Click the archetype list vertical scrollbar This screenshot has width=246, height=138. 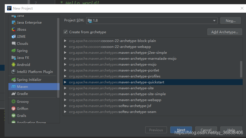point(241,69)
